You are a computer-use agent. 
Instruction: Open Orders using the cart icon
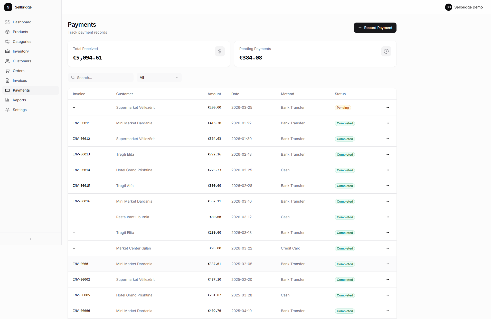point(8,71)
